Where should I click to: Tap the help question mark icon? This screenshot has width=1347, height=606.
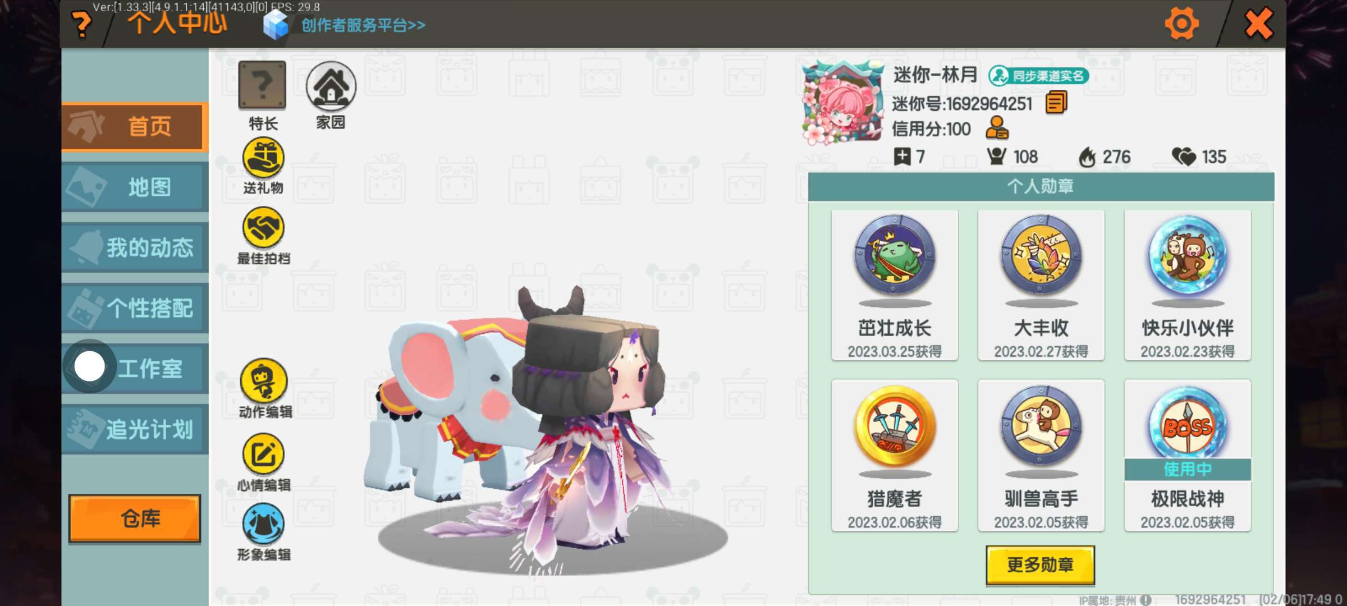pyautogui.click(x=82, y=25)
